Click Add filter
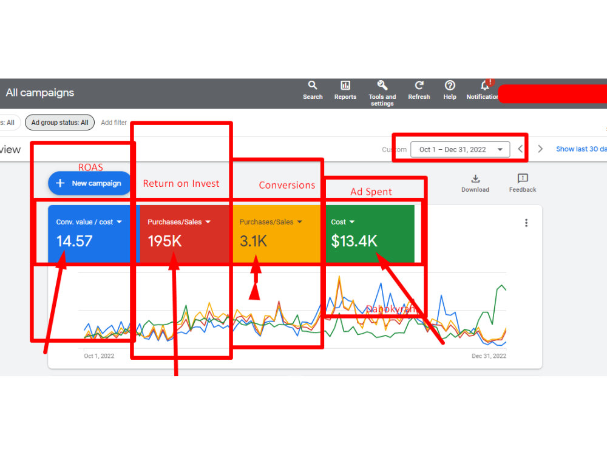607x455 pixels. point(114,123)
